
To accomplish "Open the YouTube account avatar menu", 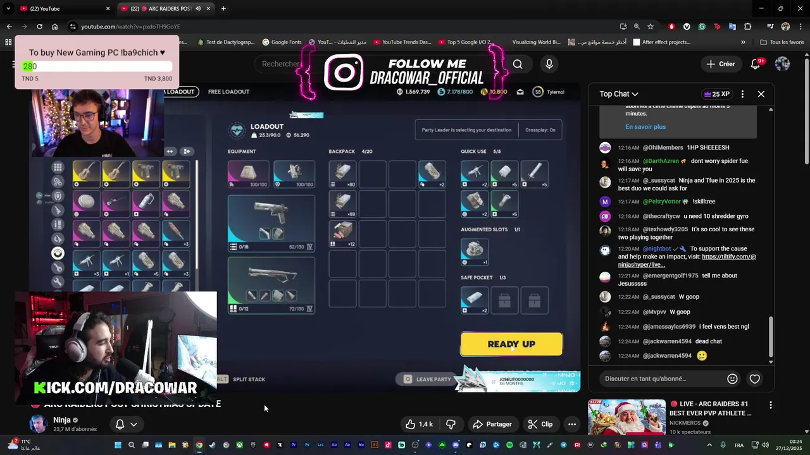I will point(782,64).
